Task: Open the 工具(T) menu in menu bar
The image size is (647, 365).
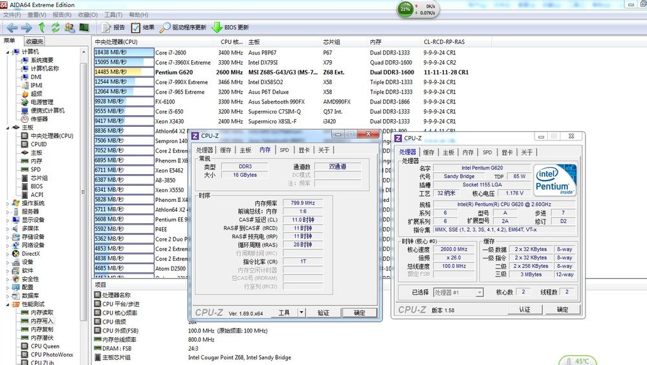Action: click(x=113, y=15)
